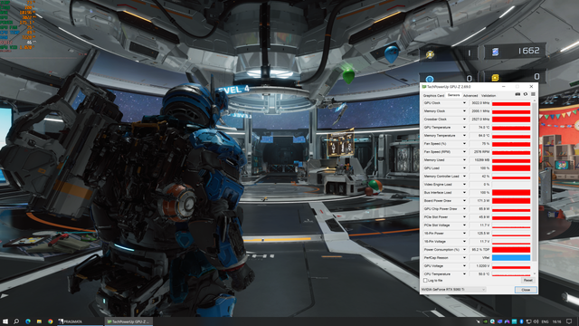The width and height of the screenshot is (579, 326).
Task: Click the ENG language indicator
Action: [x=545, y=321]
